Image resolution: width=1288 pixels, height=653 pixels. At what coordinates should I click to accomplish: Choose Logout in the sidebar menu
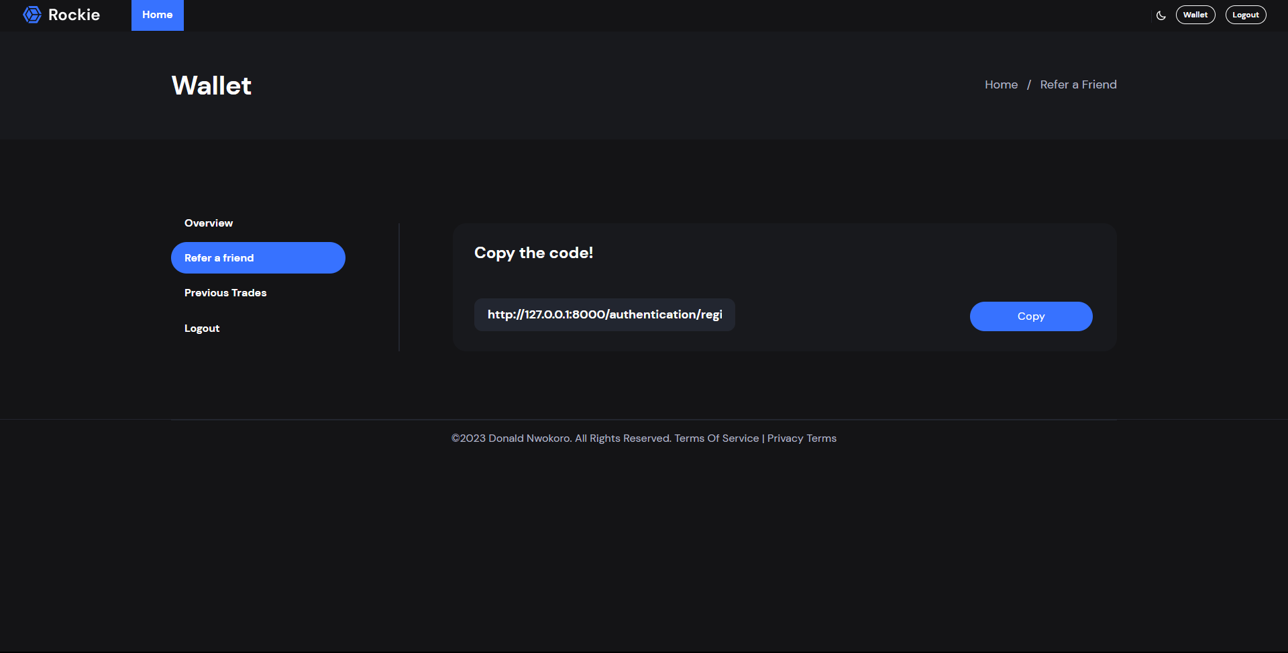click(x=202, y=329)
